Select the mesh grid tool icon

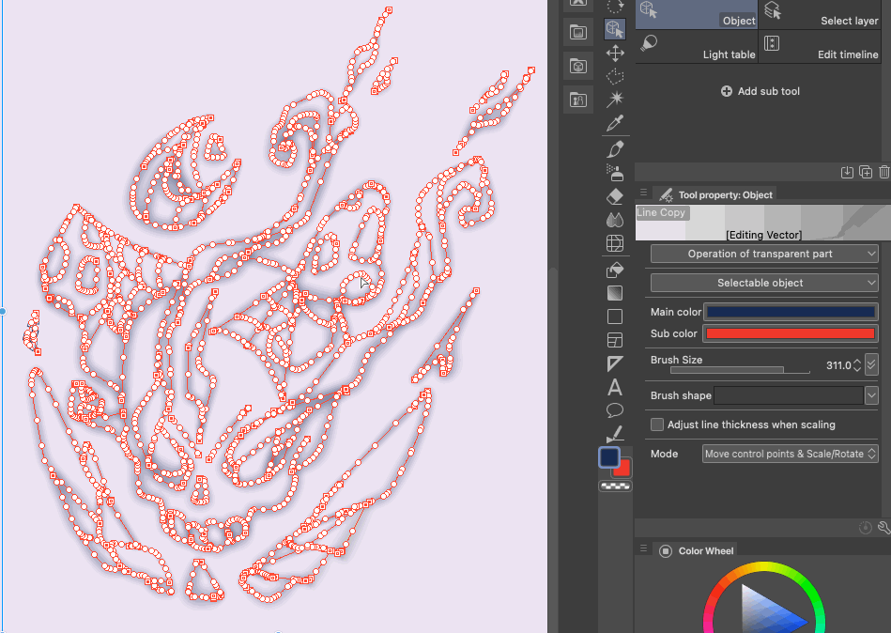point(615,243)
